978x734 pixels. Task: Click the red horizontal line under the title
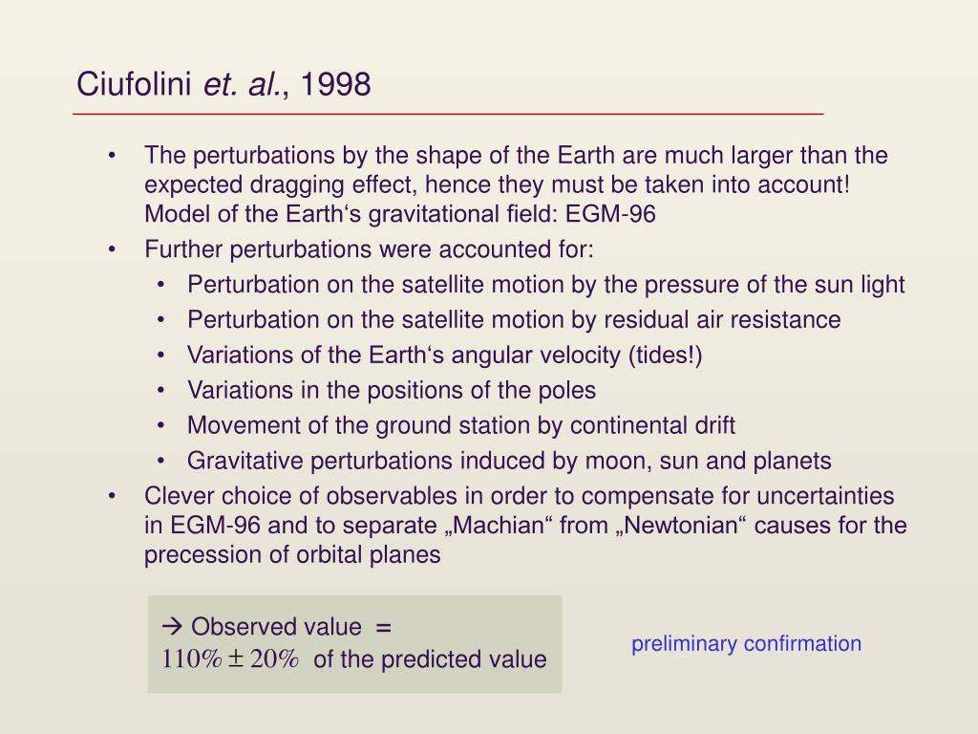pos(448,115)
